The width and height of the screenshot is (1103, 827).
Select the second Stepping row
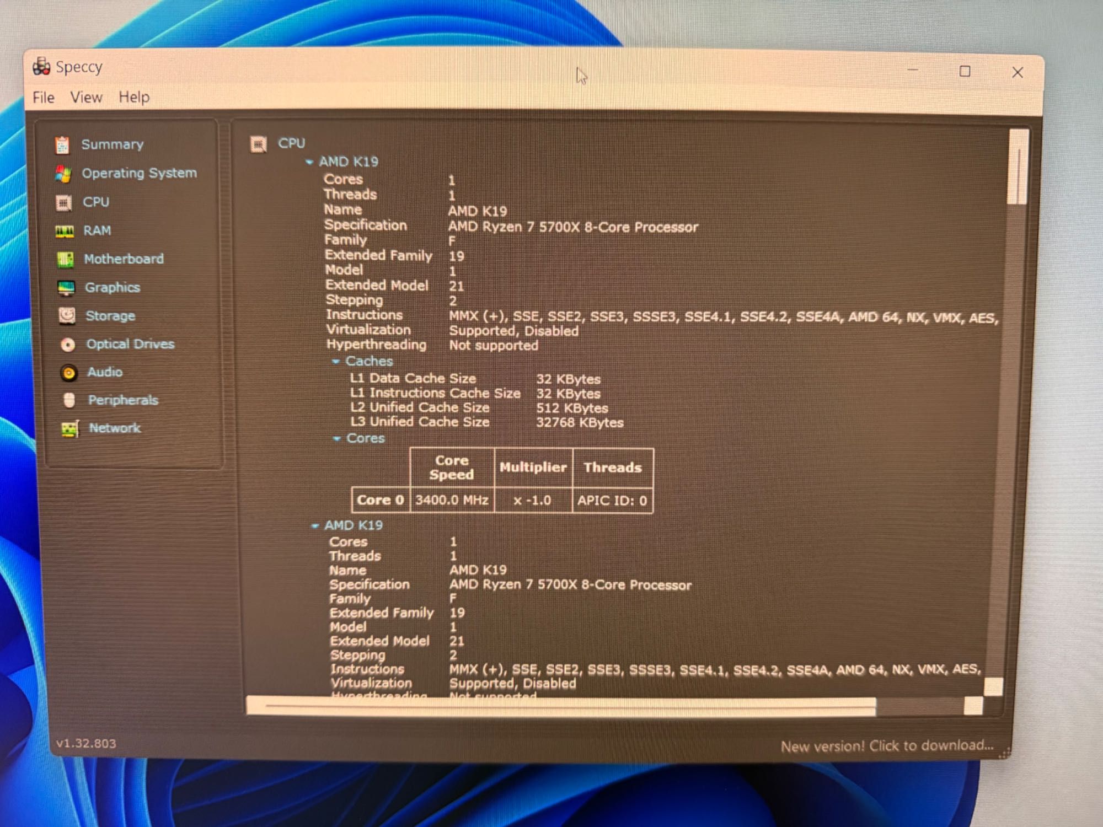pos(394,655)
